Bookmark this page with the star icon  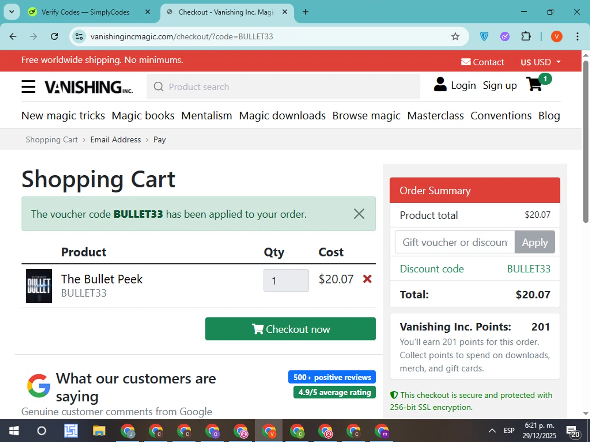click(x=455, y=37)
